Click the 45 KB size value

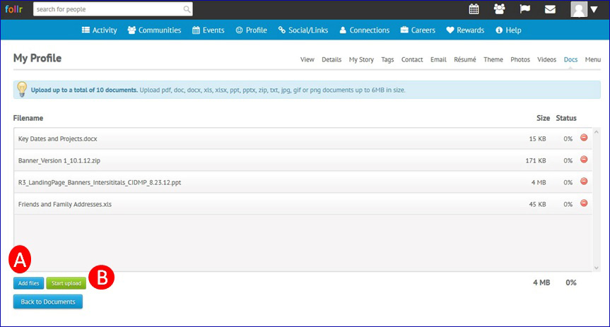click(537, 204)
